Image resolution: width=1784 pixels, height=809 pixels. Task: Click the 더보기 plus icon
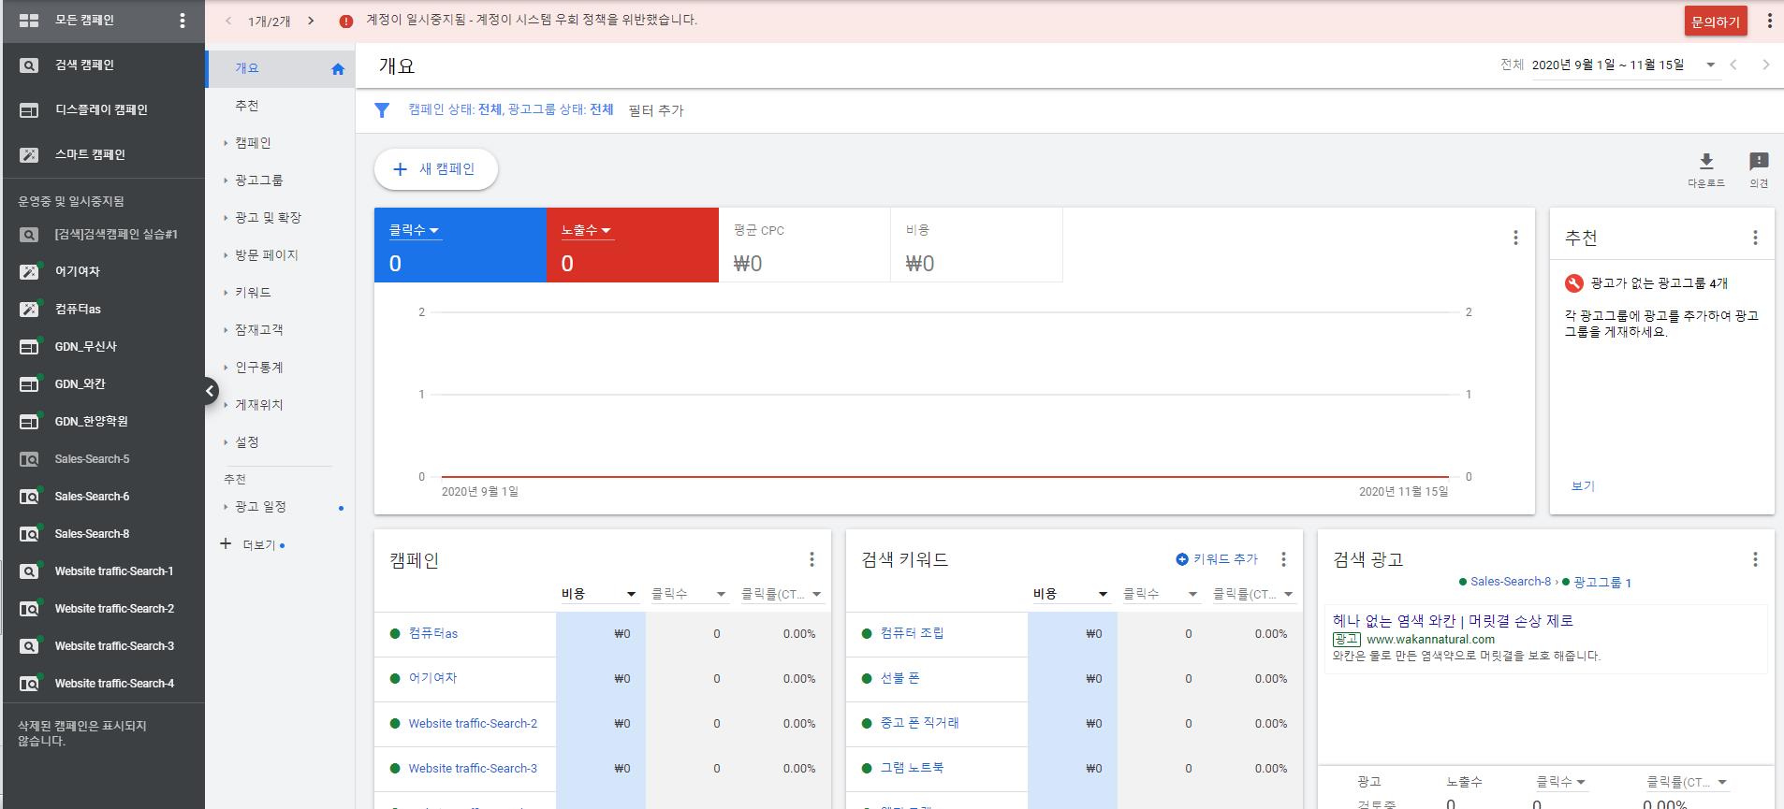[225, 543]
